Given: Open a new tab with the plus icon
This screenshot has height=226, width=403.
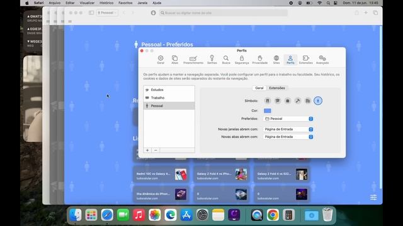Looking at the screenshot, I should pos(366,13).
